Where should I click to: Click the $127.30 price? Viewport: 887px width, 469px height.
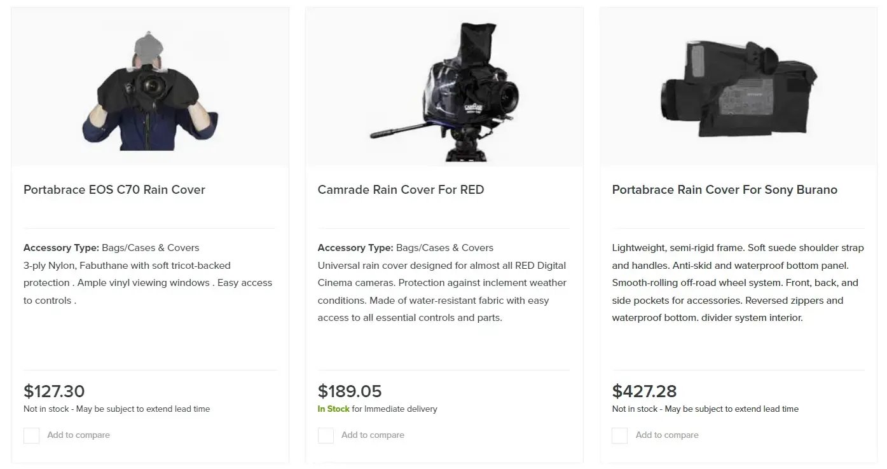[x=54, y=391]
